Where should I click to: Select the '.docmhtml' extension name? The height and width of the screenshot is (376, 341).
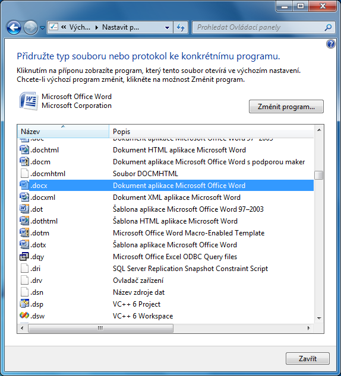point(48,174)
